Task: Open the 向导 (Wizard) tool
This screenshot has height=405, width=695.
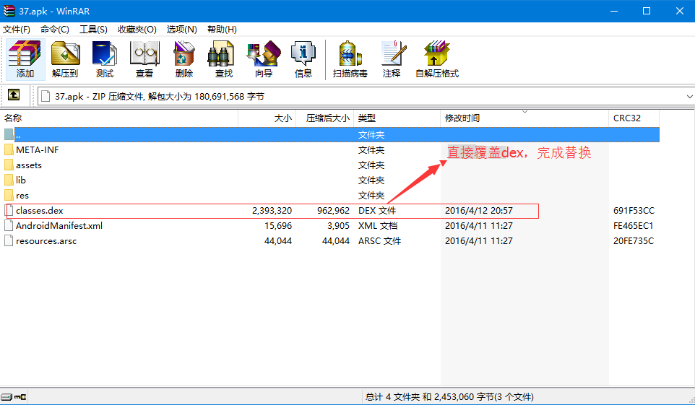Action: click(x=264, y=59)
